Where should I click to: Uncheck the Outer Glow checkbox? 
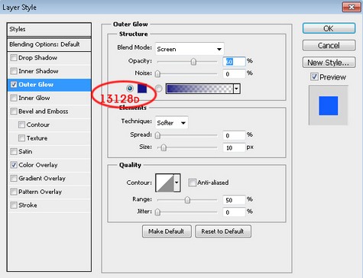[x=14, y=85]
